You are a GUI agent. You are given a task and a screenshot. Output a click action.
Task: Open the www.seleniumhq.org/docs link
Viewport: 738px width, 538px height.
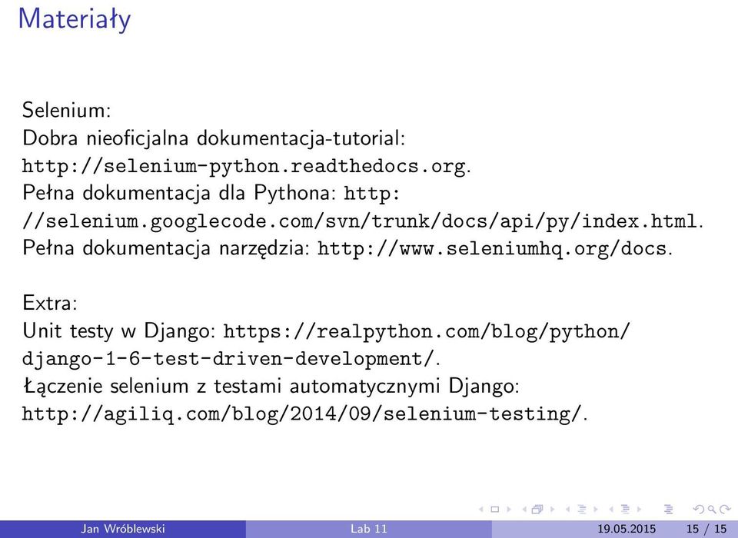pyautogui.click(x=492, y=248)
